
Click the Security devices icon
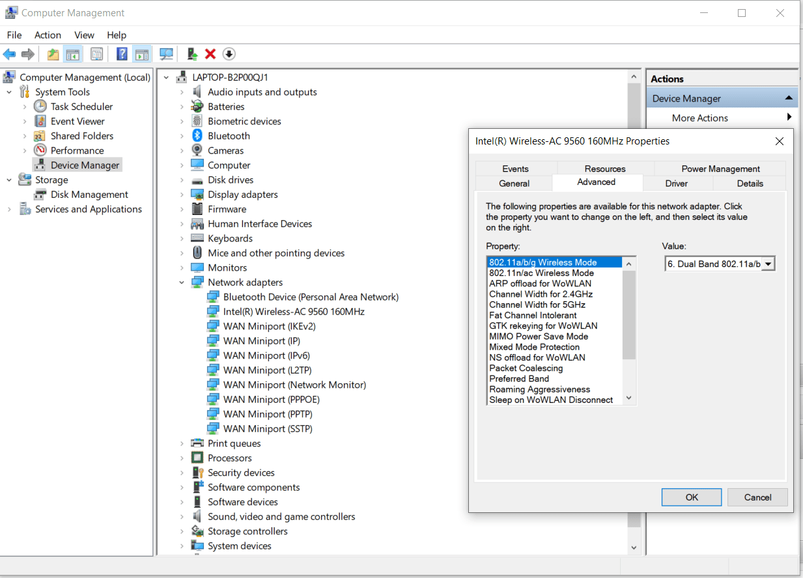click(x=197, y=473)
